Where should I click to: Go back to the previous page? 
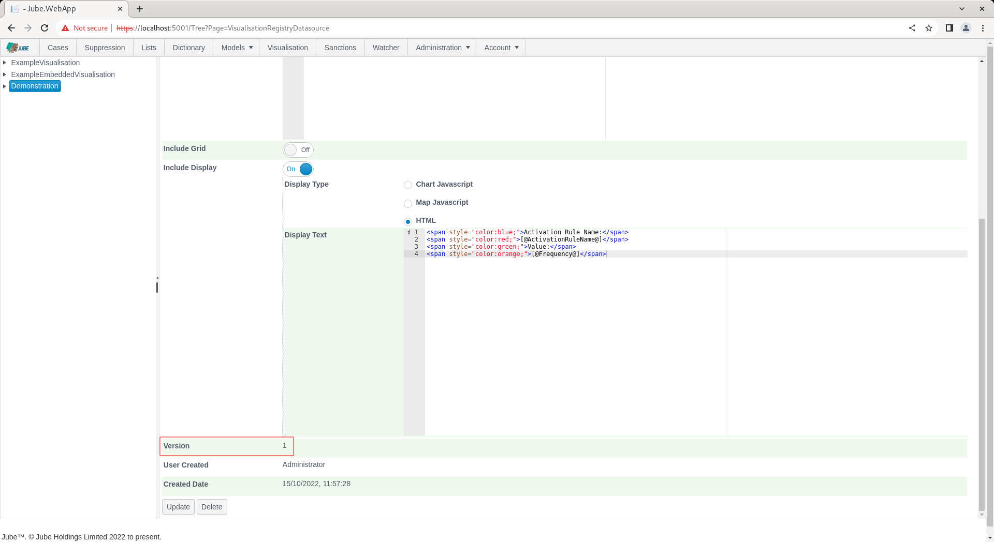click(x=11, y=28)
